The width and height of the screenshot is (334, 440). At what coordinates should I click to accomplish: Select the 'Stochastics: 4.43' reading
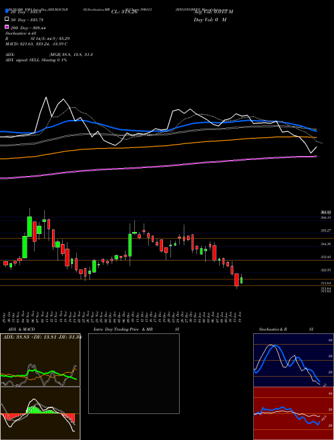(21, 33)
